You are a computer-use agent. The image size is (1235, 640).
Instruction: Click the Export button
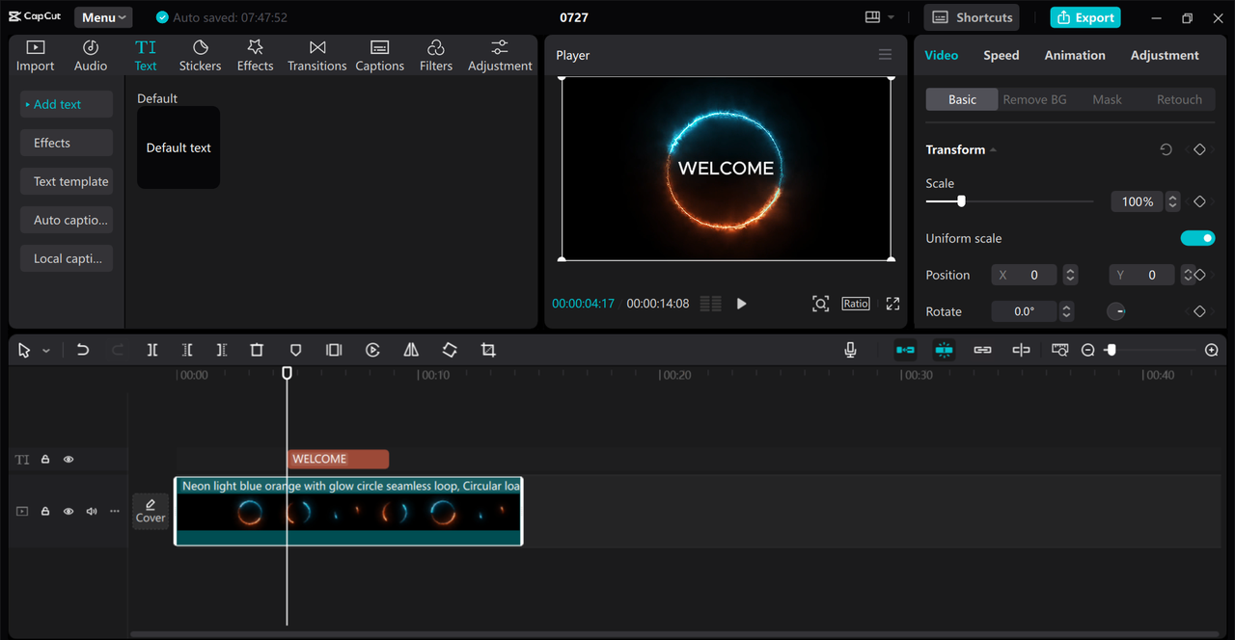[x=1085, y=17]
